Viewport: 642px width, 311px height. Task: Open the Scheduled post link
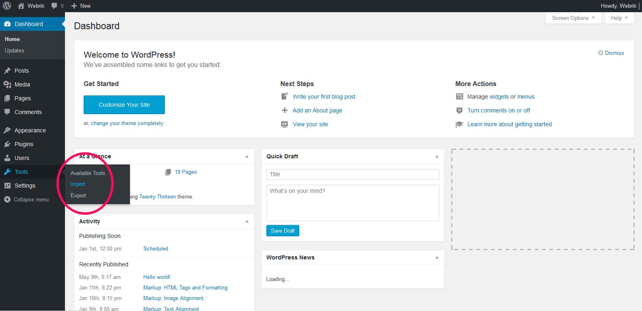point(156,249)
